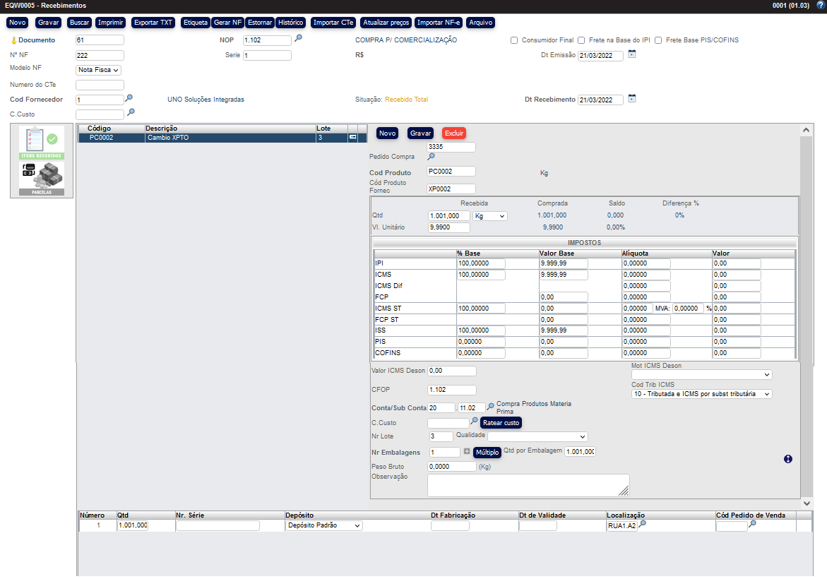
Task: Open the Dt Recebimento calendar icon
Action: (632, 99)
